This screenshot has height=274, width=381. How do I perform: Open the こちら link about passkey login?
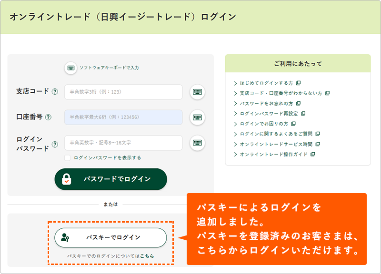(147, 256)
